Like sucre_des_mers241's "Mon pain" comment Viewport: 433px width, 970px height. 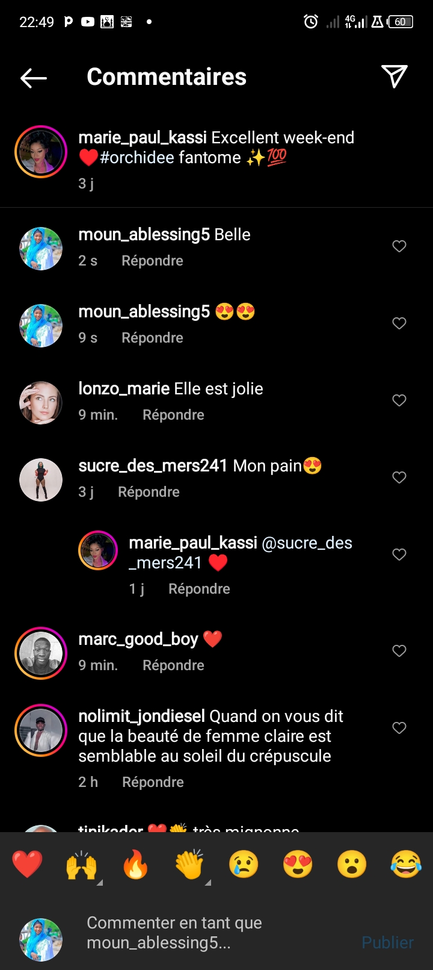399,477
